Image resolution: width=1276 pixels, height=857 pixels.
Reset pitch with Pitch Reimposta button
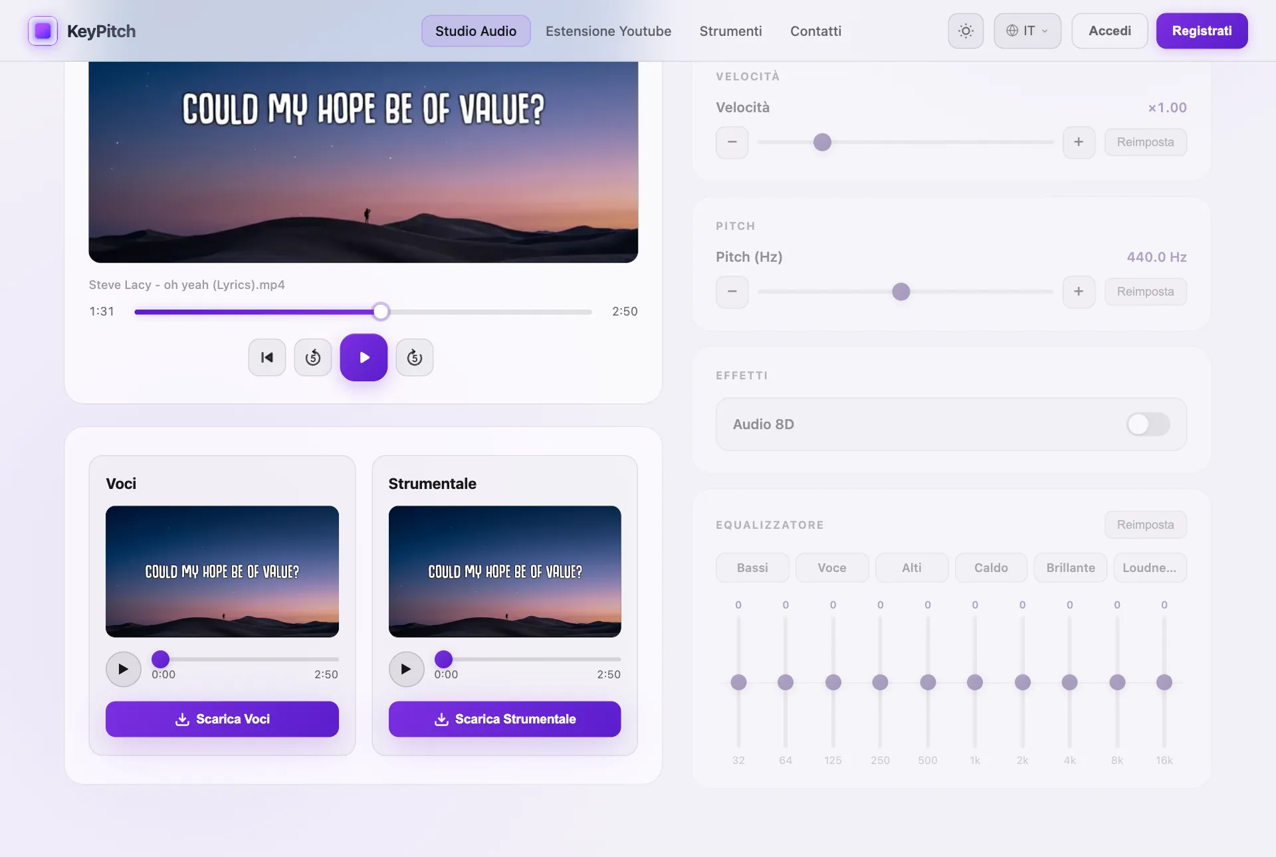pyautogui.click(x=1145, y=292)
